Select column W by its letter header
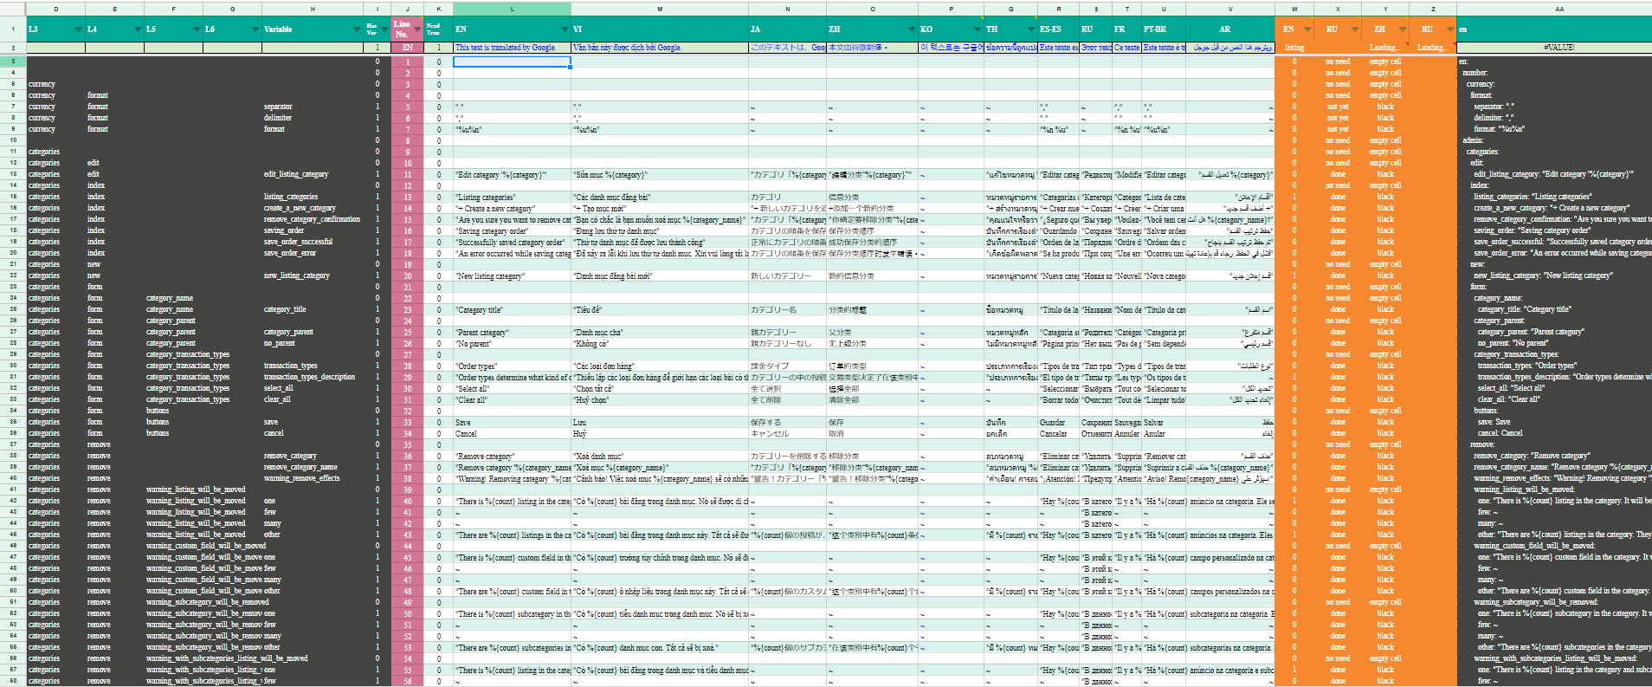The height and width of the screenshot is (687, 1652). point(1294,9)
